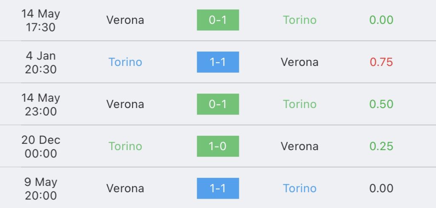Open green Torino link in the 23:00 match
This screenshot has width=436, height=208.
(x=299, y=104)
